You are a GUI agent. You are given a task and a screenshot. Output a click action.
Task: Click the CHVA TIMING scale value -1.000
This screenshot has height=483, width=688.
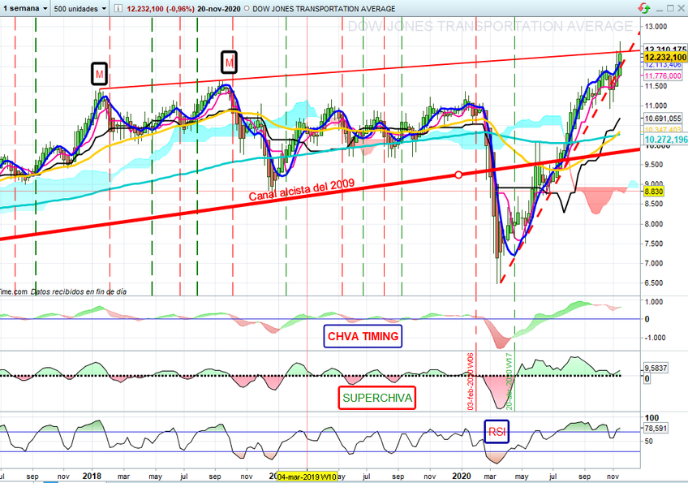tap(656, 337)
